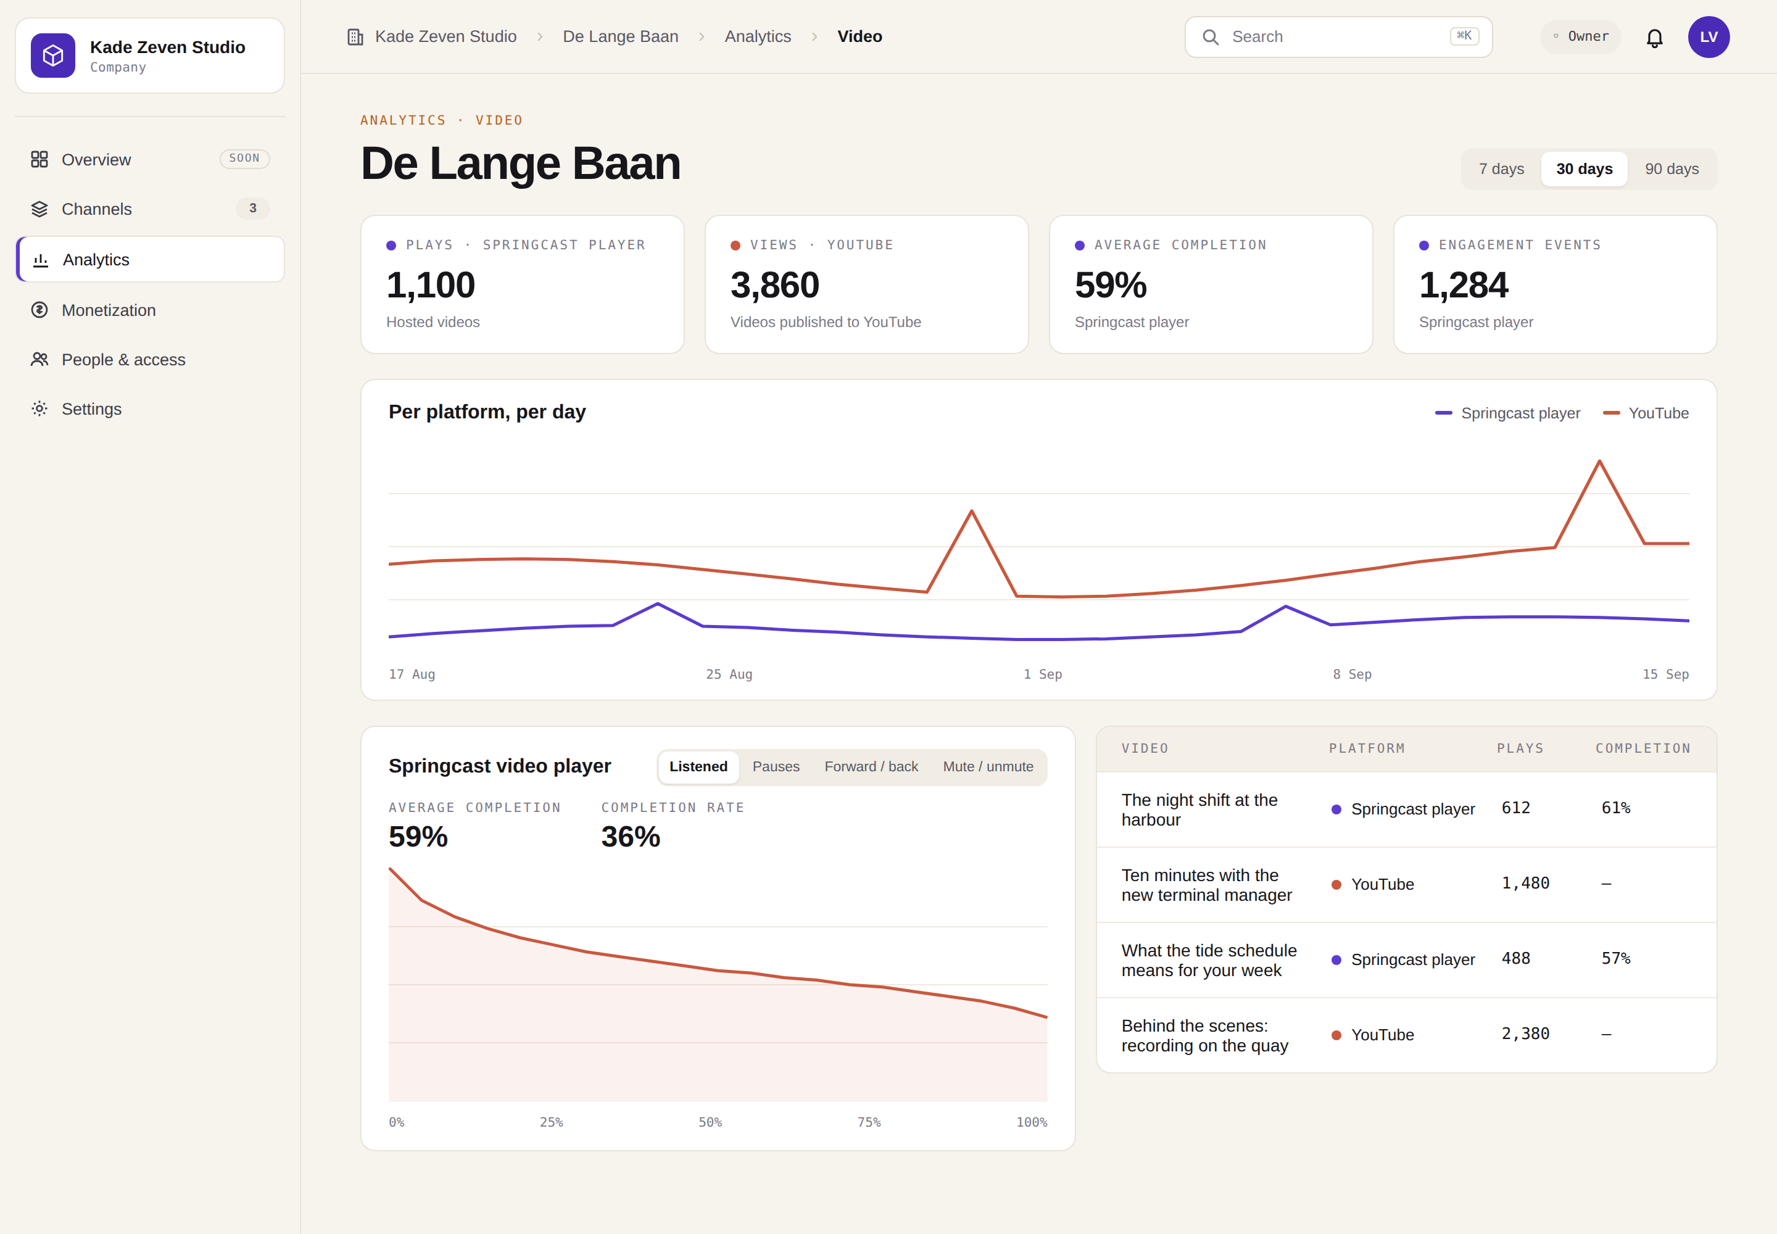Click the Monetization coin icon

tap(39, 310)
